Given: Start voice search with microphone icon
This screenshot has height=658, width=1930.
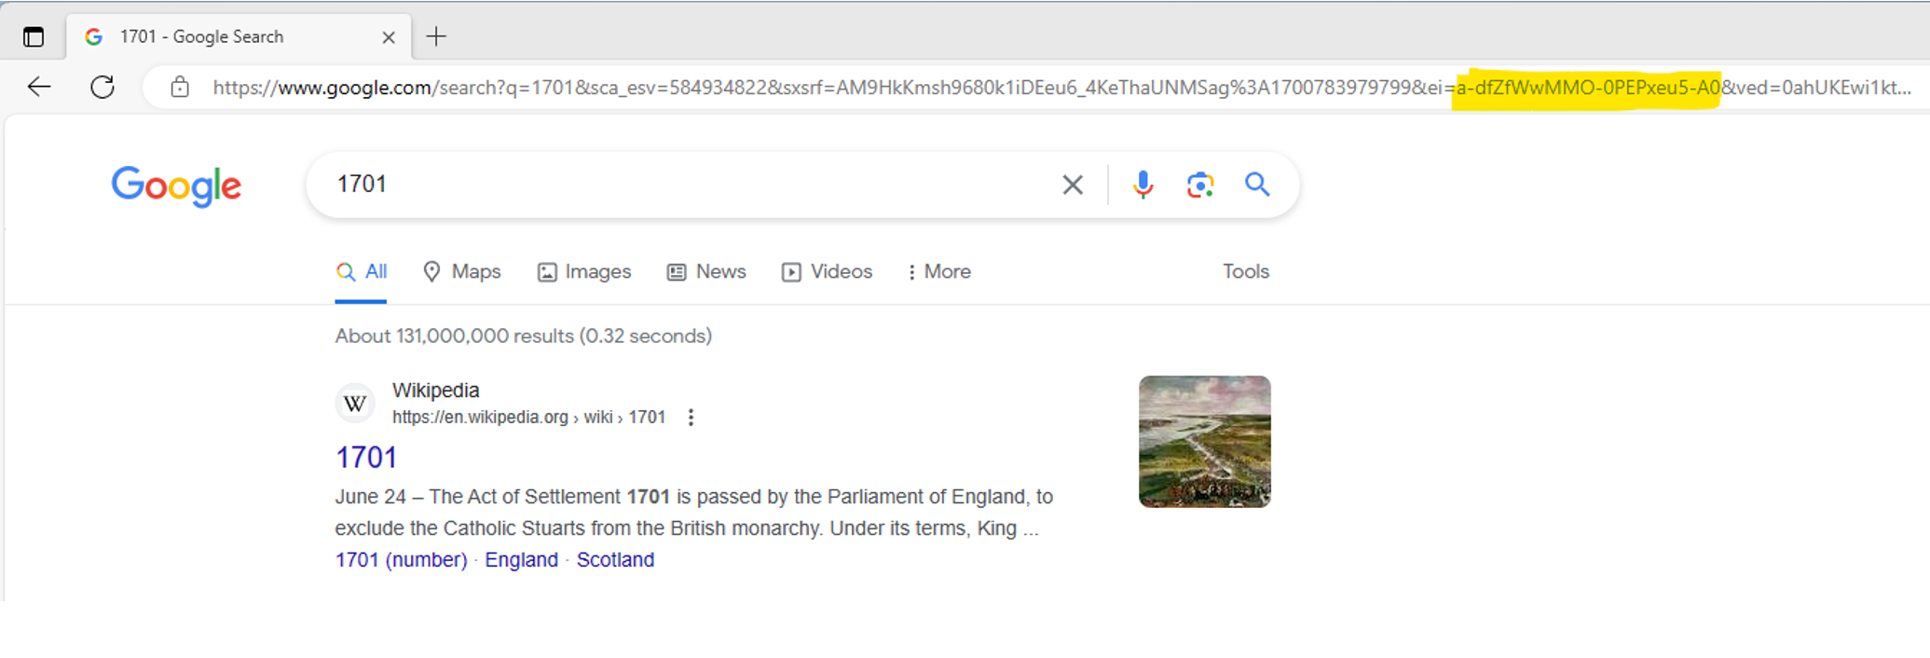Looking at the screenshot, I should tap(1143, 185).
